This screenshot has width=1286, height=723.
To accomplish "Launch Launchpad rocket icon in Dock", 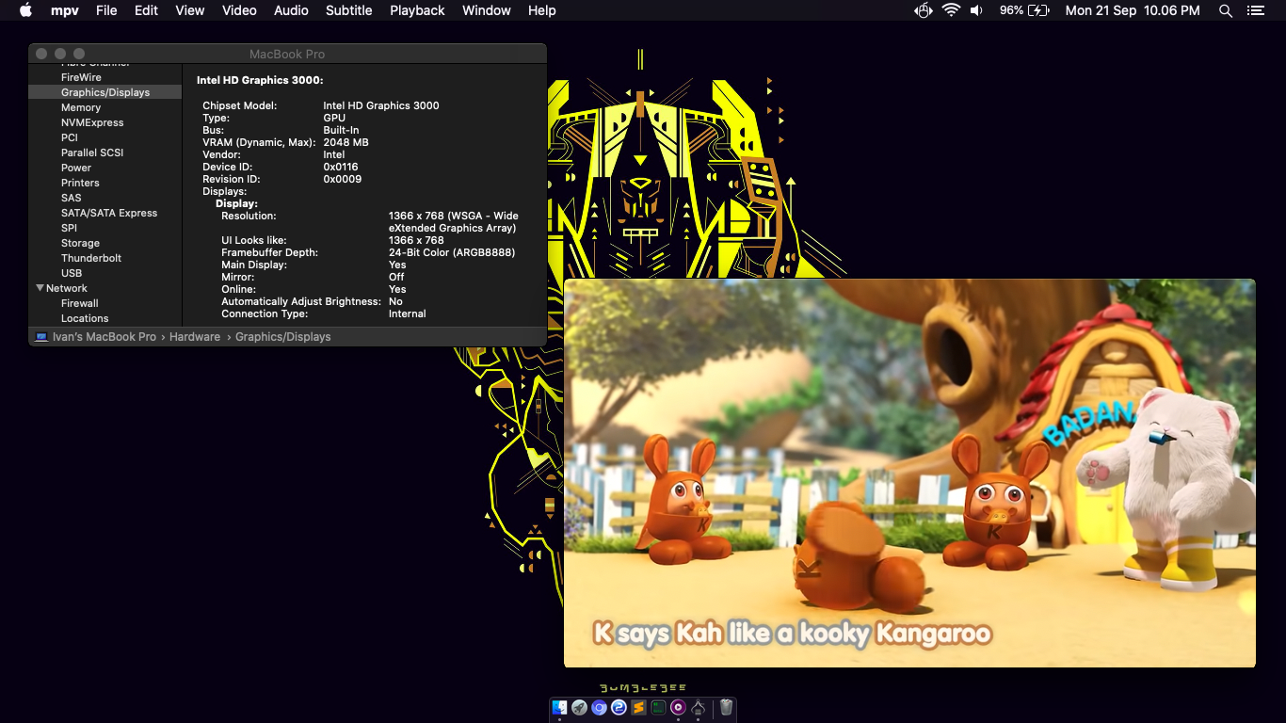I will pos(580,707).
